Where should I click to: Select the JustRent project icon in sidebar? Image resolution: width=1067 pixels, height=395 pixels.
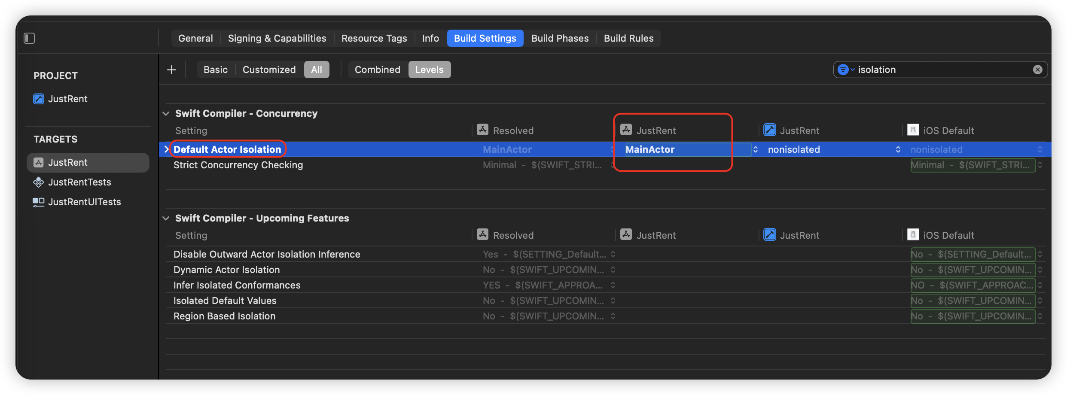[x=39, y=99]
